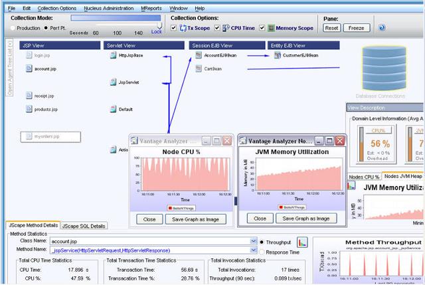Click the CartBean session bean icon
This screenshot has height=285, width=425.
(x=199, y=68)
